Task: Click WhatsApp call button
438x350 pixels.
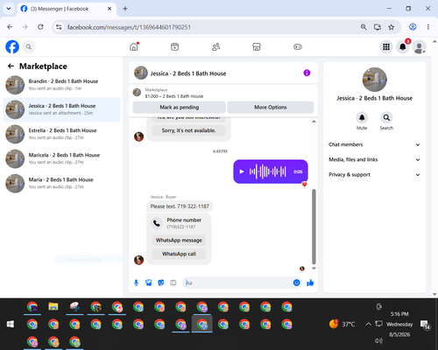Action: (x=179, y=254)
